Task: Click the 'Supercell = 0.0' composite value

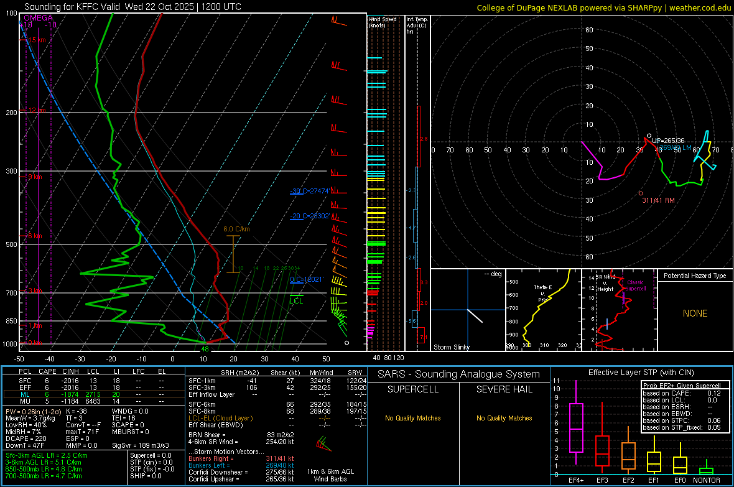Action: pos(151,455)
